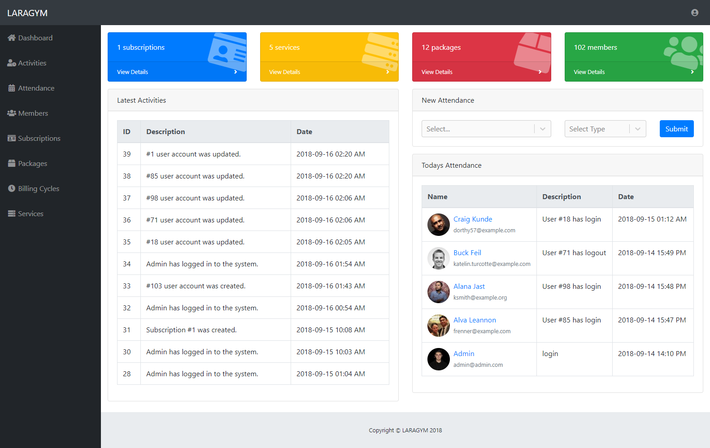Open Buck Feil's profile link

pos(467,252)
